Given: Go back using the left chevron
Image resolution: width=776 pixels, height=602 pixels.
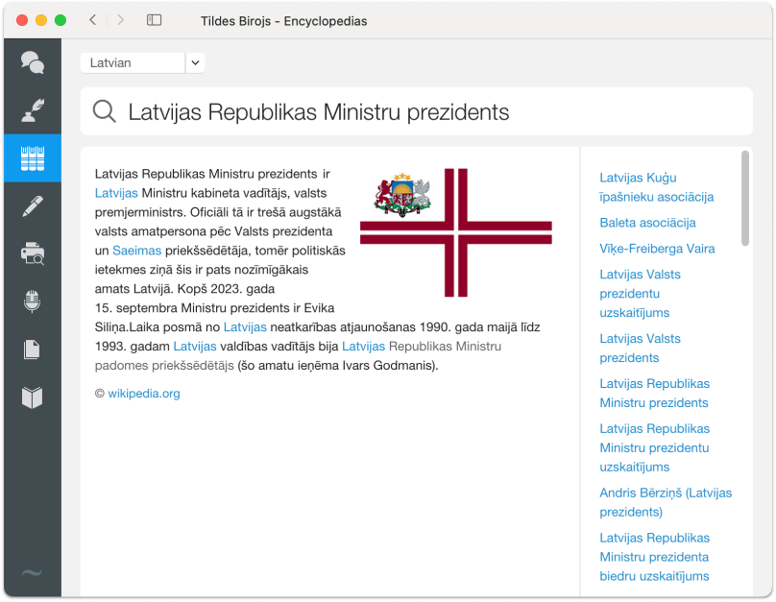Looking at the screenshot, I should click(92, 20).
